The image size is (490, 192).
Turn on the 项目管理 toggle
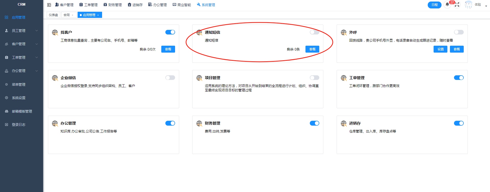coord(314,78)
